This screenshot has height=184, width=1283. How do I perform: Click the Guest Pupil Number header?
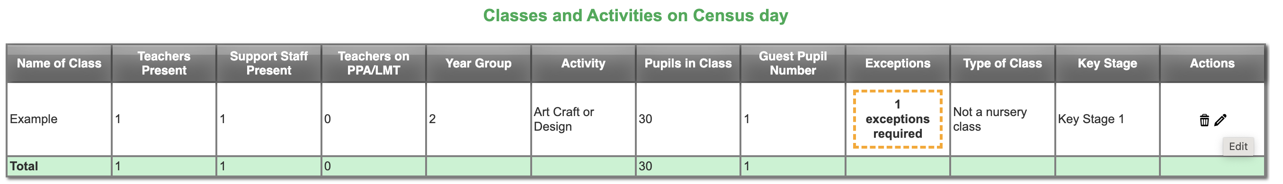tap(793, 64)
